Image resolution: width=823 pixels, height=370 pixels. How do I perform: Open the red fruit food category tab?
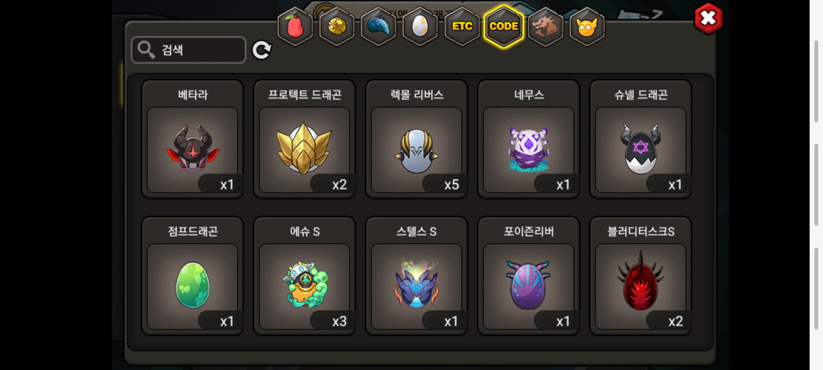pyautogui.click(x=295, y=27)
